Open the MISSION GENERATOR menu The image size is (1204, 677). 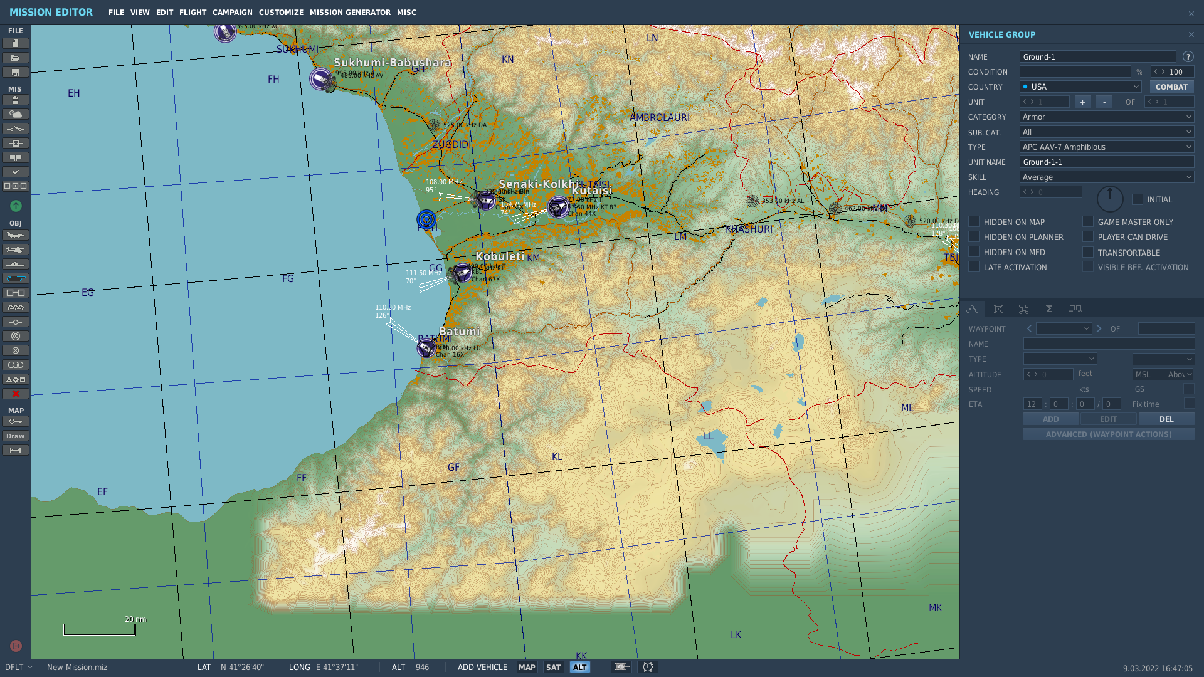pyautogui.click(x=350, y=13)
